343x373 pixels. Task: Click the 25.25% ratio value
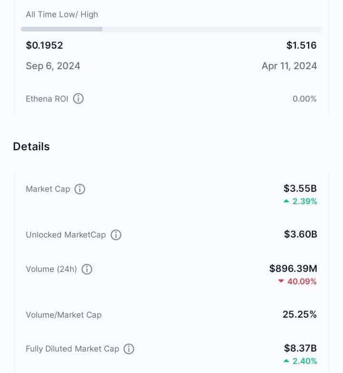300,314
